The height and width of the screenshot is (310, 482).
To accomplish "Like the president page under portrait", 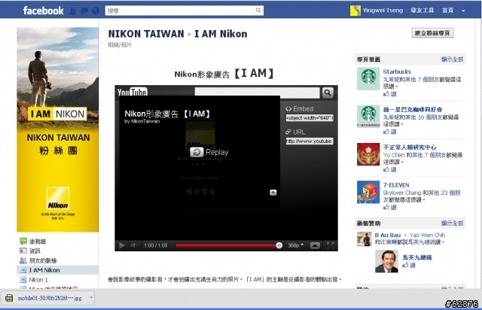I will point(409,265).
